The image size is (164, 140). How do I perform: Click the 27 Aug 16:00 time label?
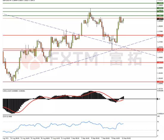[55, 138]
